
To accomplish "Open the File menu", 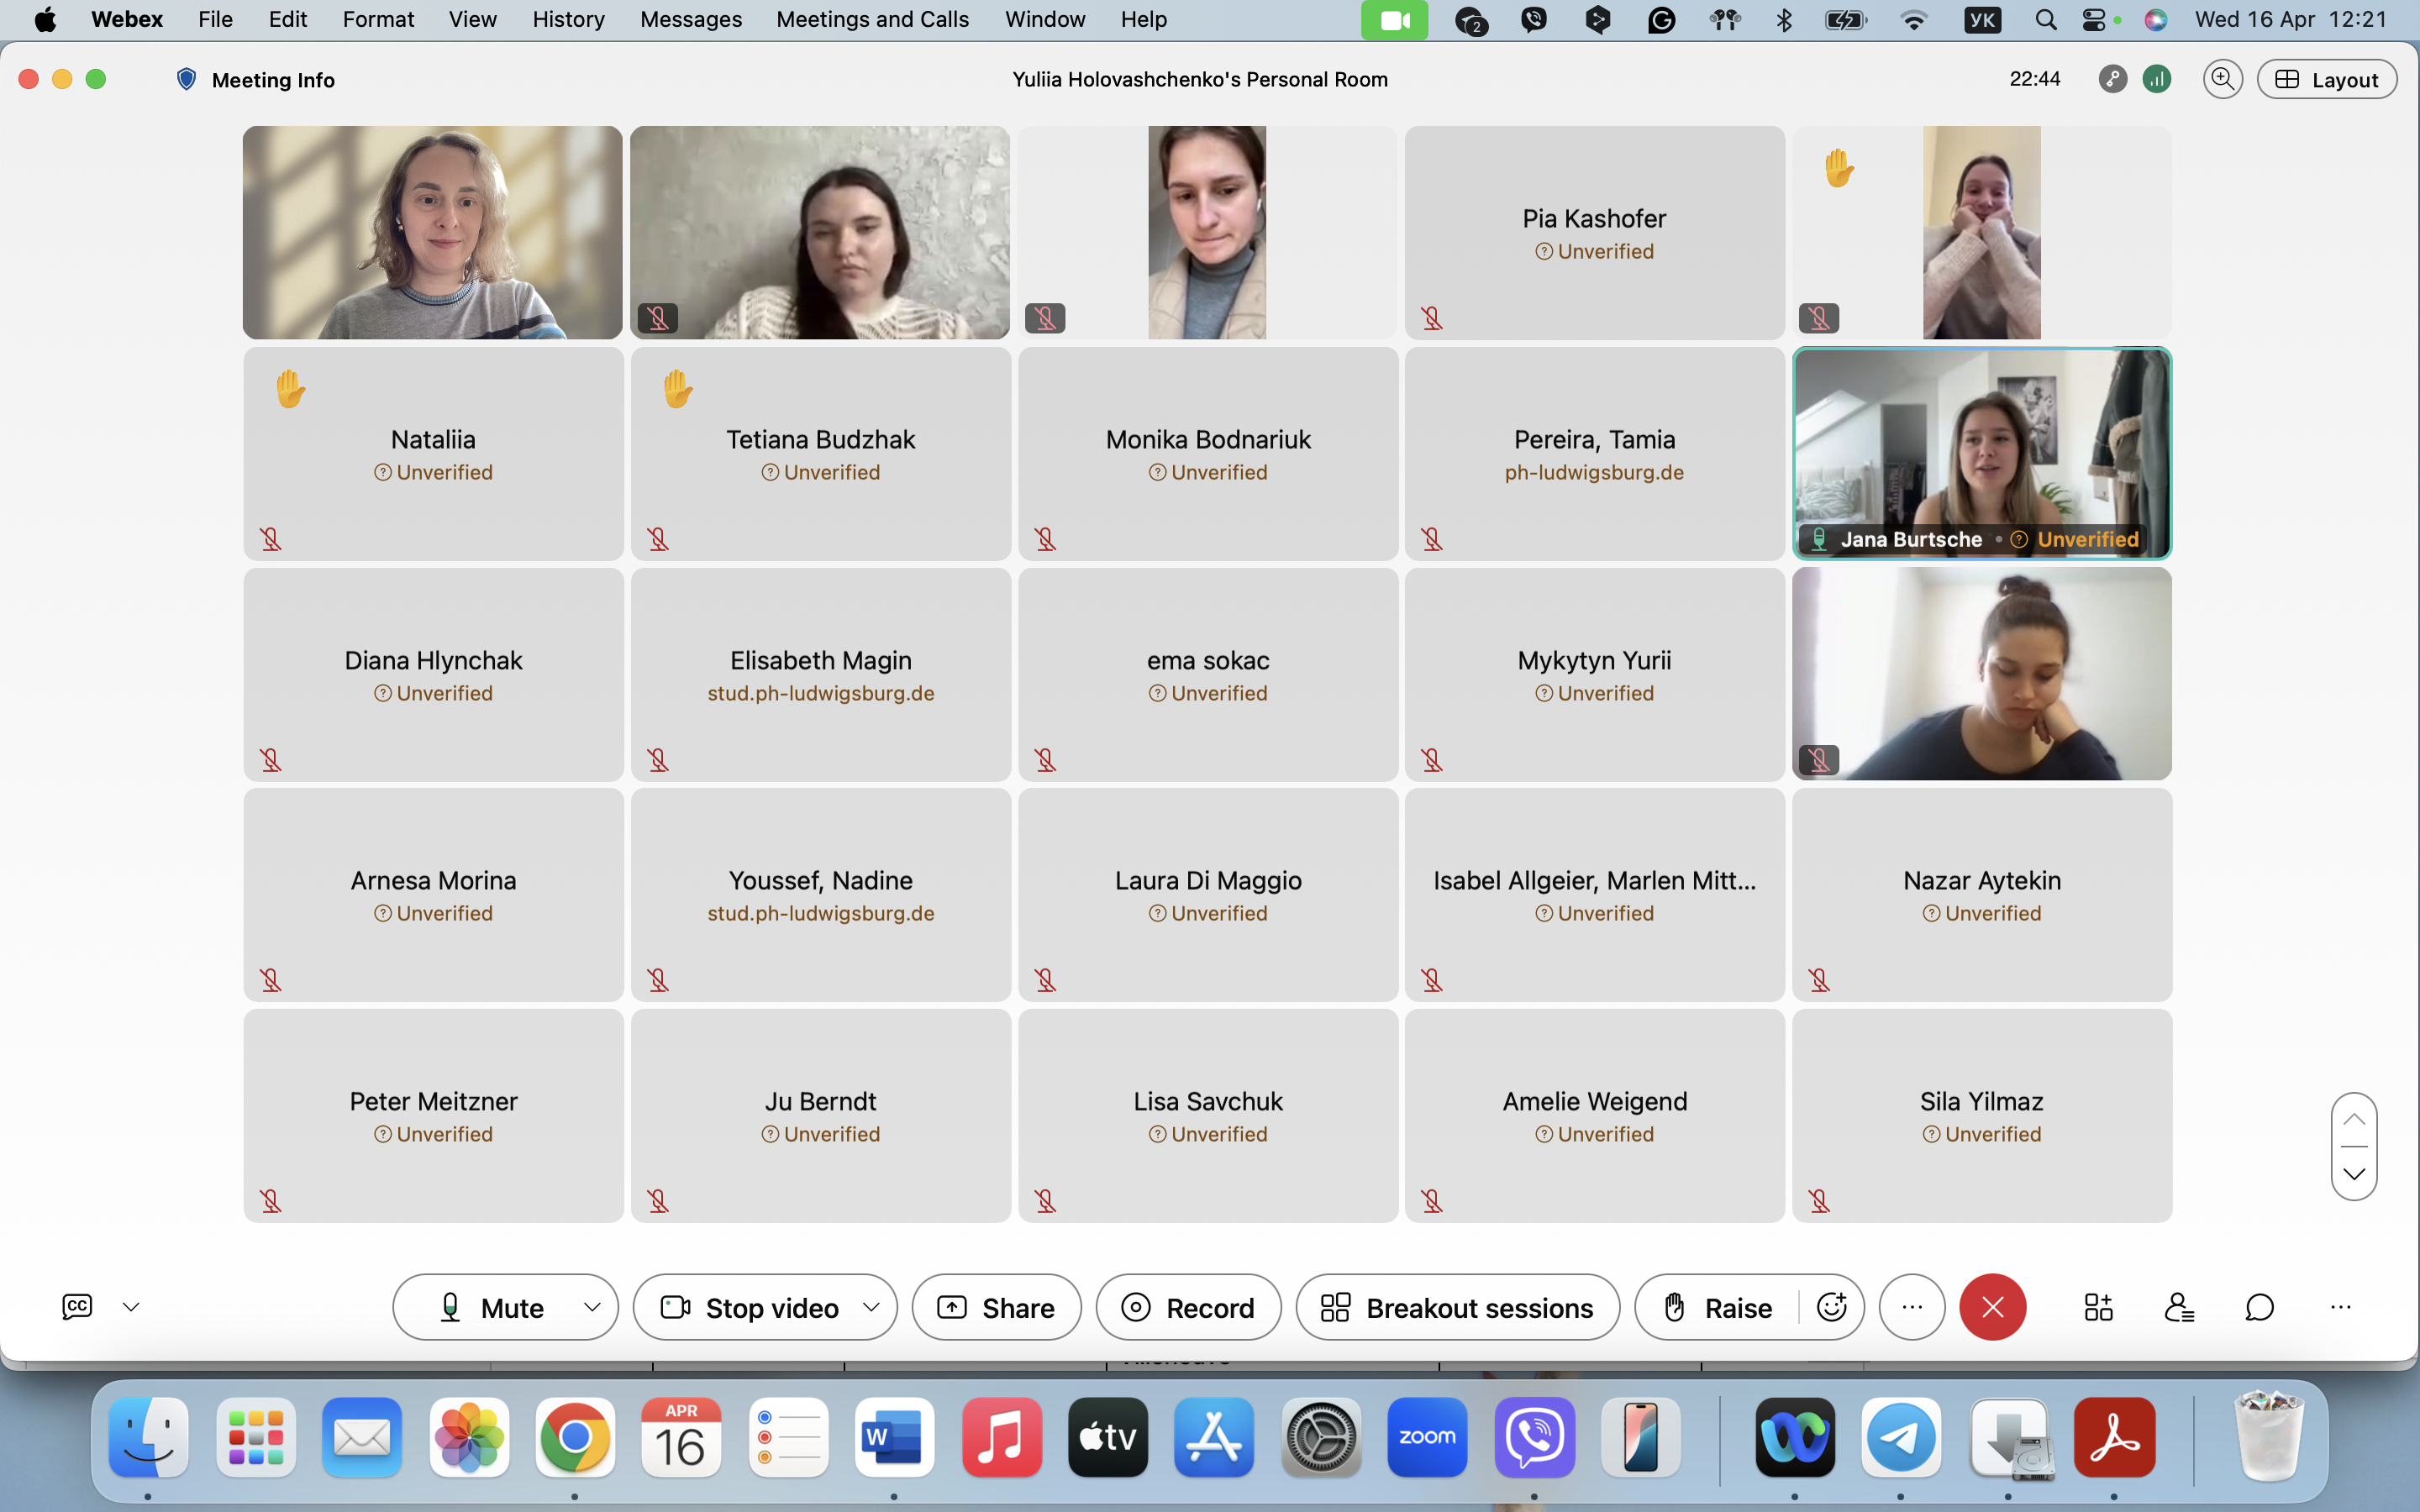I will click(215, 19).
